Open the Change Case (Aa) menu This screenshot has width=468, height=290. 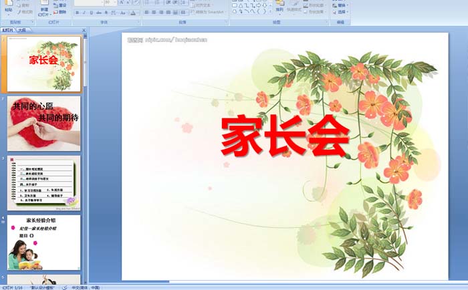pyautogui.click(x=122, y=13)
